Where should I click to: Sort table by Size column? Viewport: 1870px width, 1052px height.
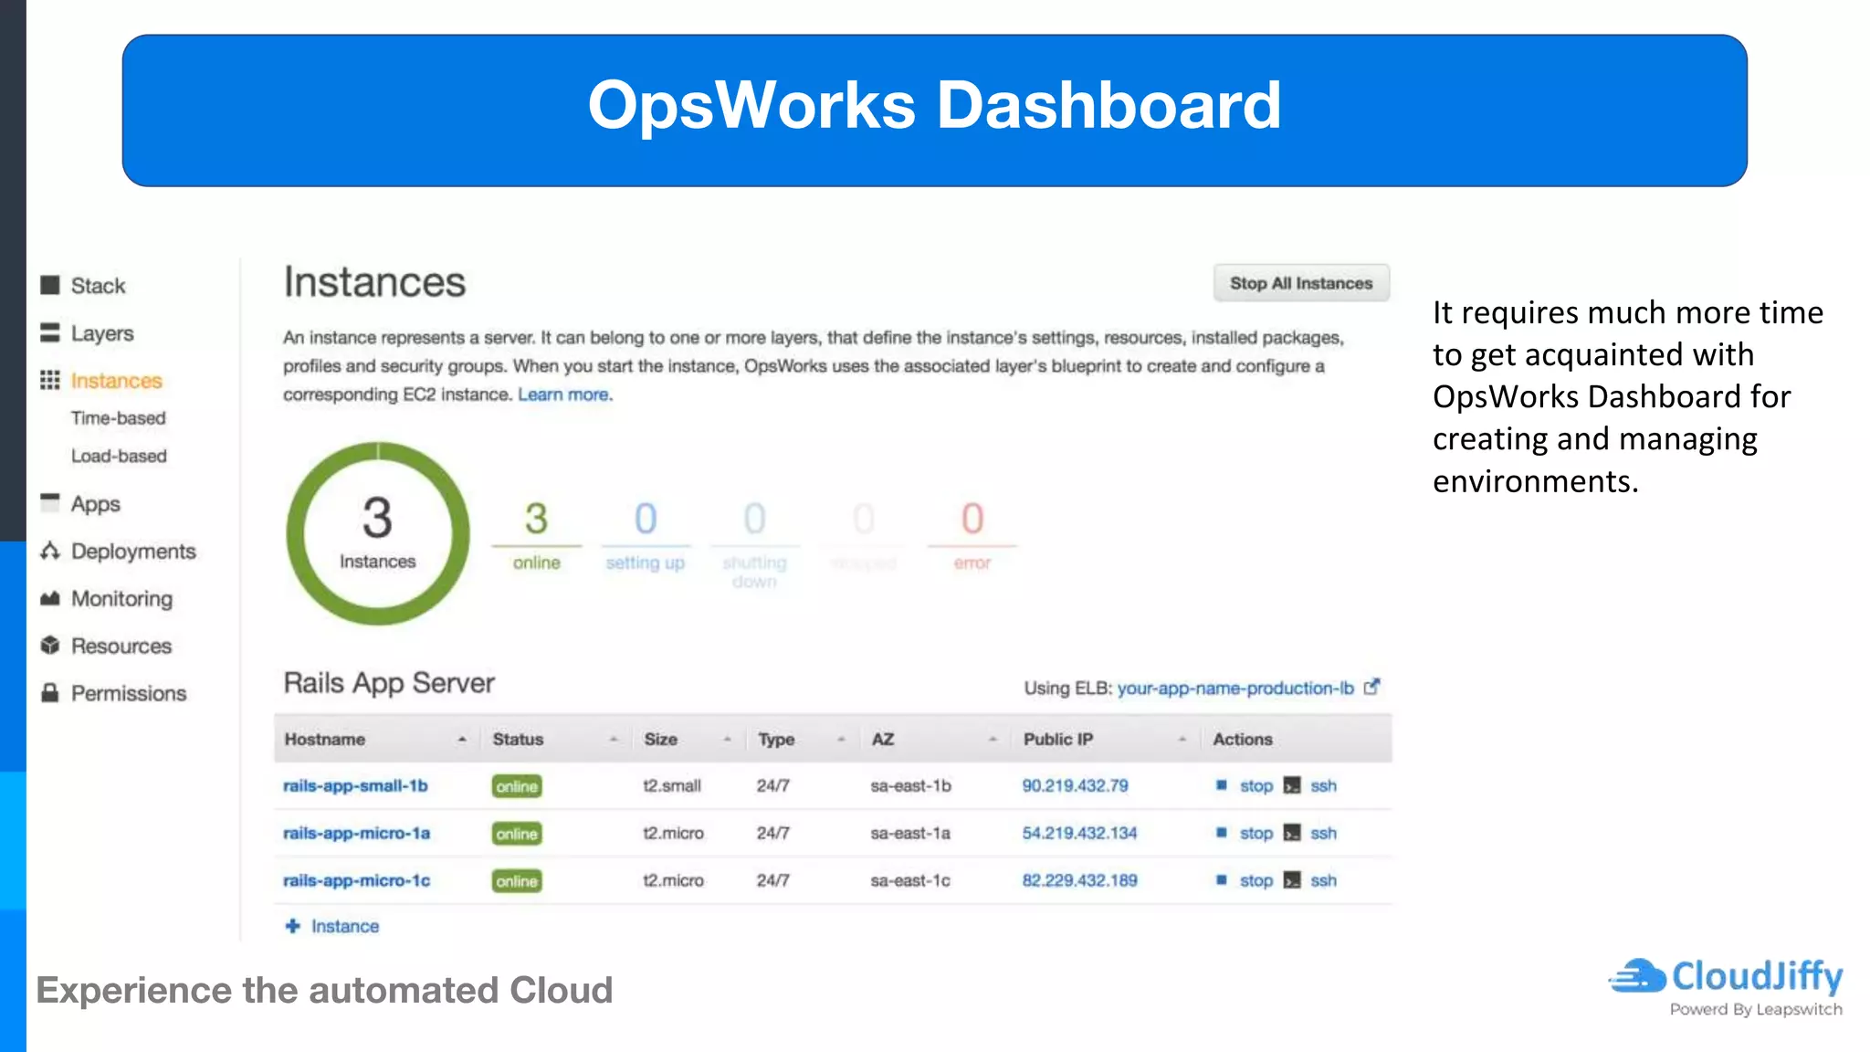tap(688, 739)
